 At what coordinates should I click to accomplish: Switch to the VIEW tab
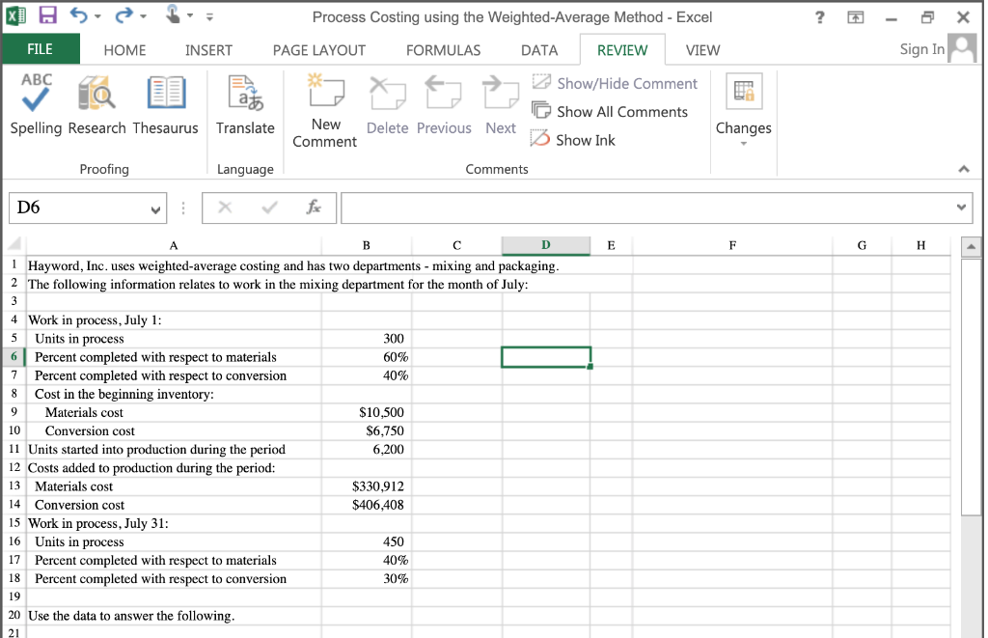tap(702, 50)
